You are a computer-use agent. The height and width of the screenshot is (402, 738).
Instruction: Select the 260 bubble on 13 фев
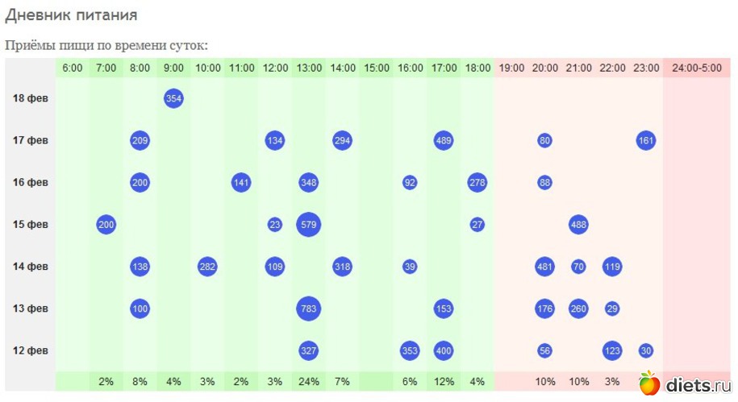(x=578, y=309)
